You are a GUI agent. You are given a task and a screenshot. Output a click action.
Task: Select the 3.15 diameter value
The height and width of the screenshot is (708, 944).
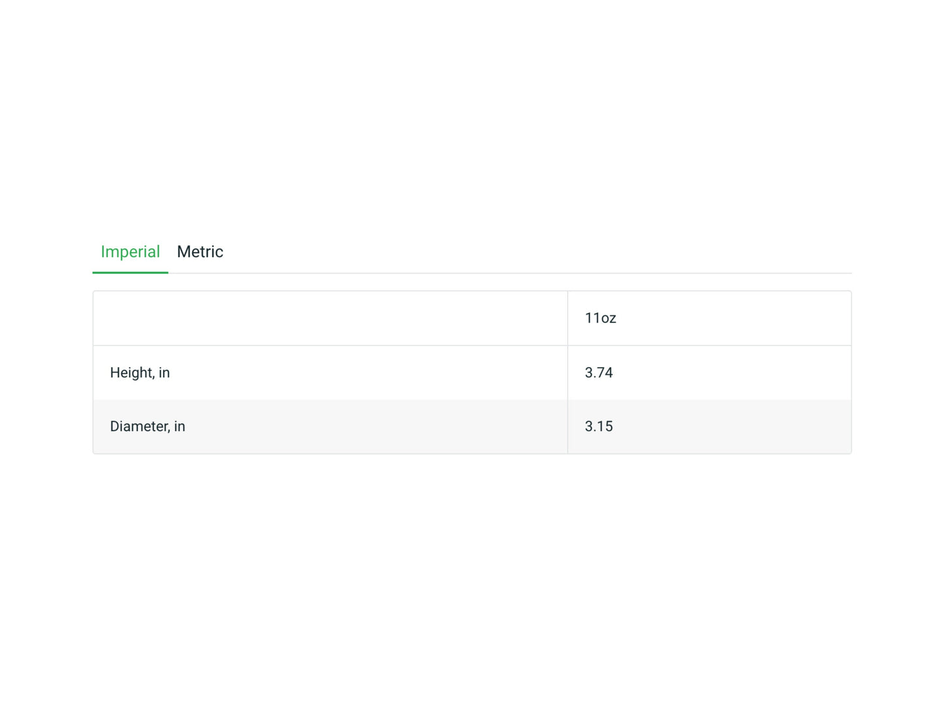click(x=598, y=426)
